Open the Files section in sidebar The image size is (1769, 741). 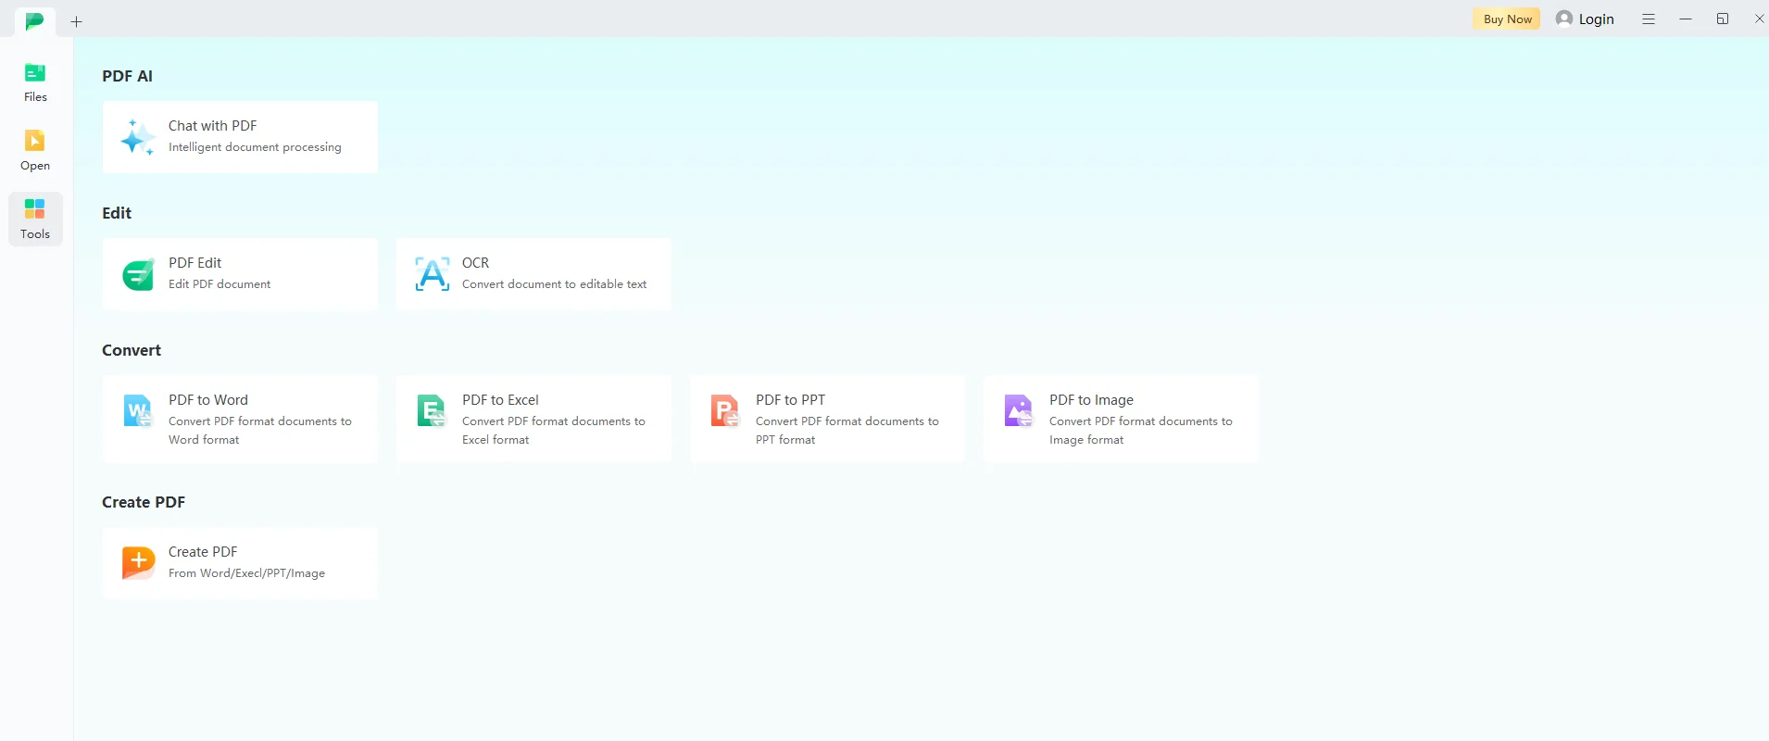(35, 82)
